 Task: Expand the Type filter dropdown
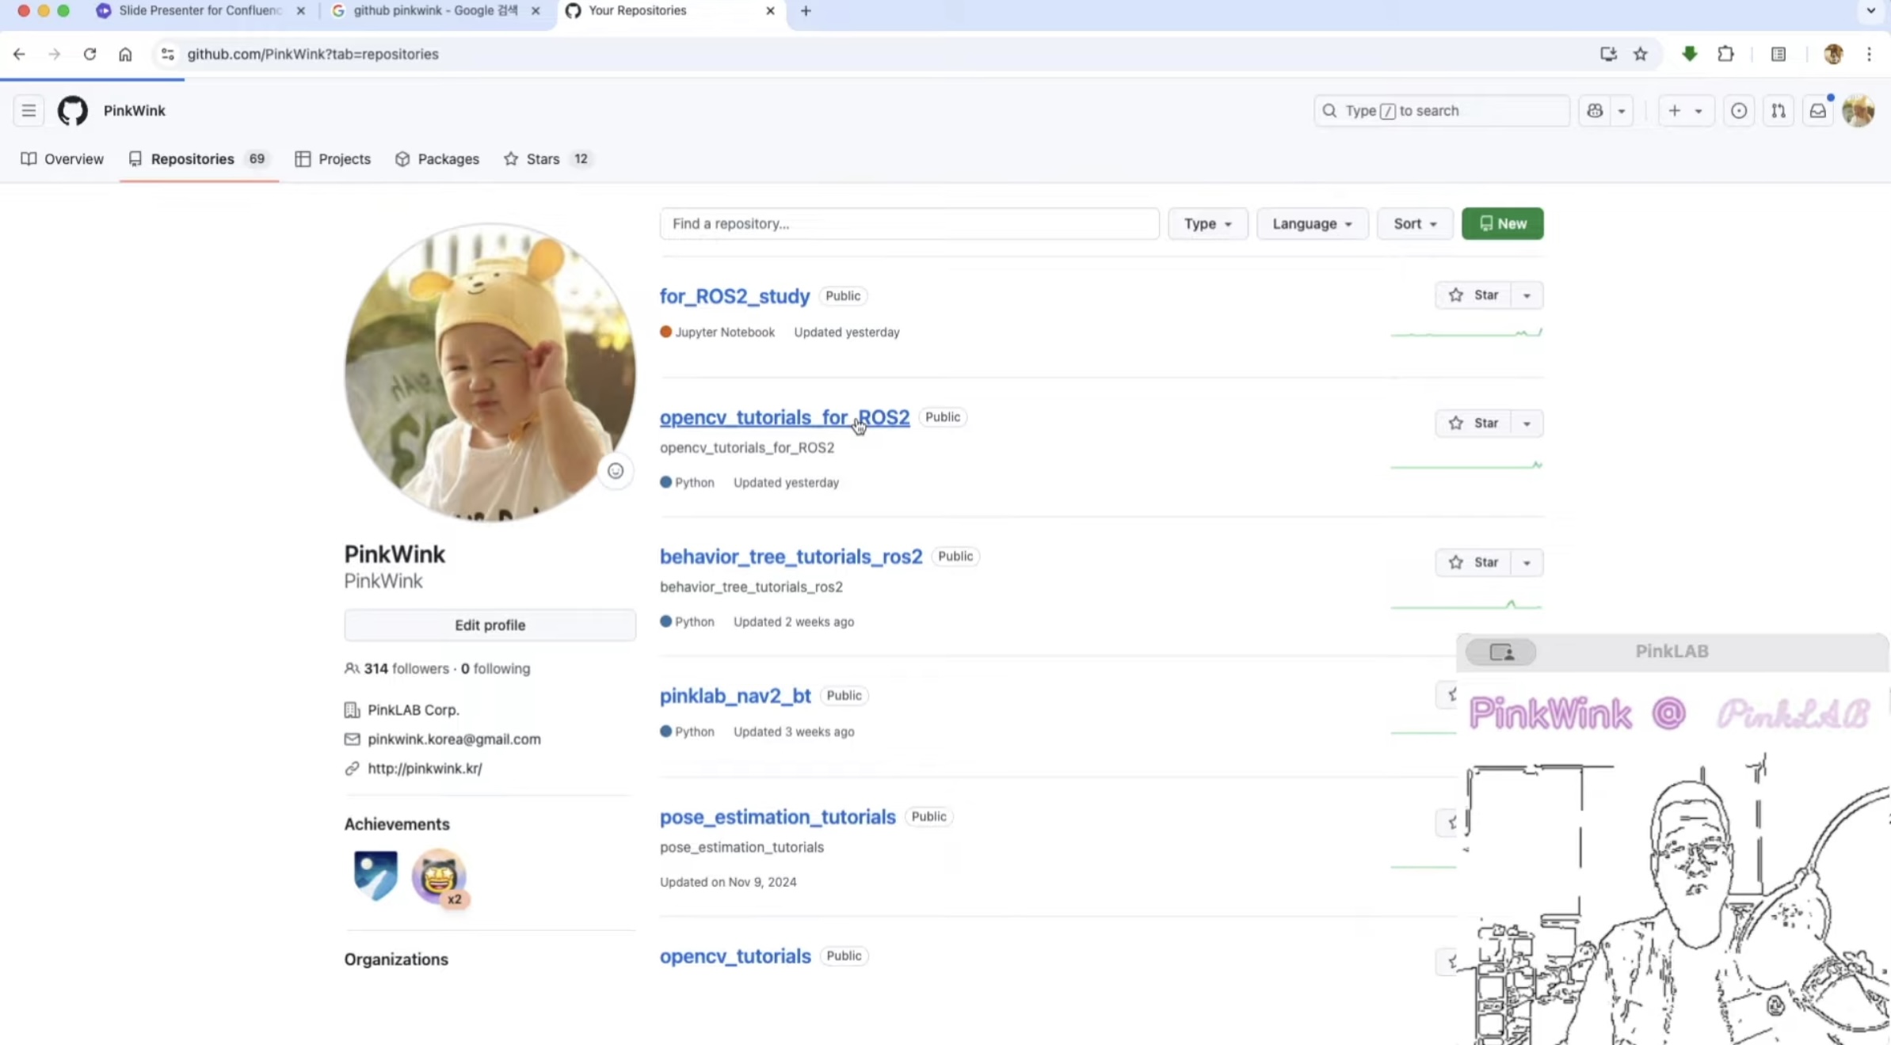pos(1207,224)
